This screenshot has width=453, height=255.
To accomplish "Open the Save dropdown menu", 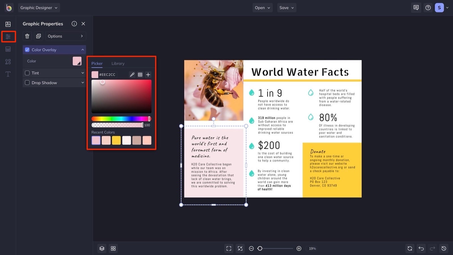I will point(287,8).
